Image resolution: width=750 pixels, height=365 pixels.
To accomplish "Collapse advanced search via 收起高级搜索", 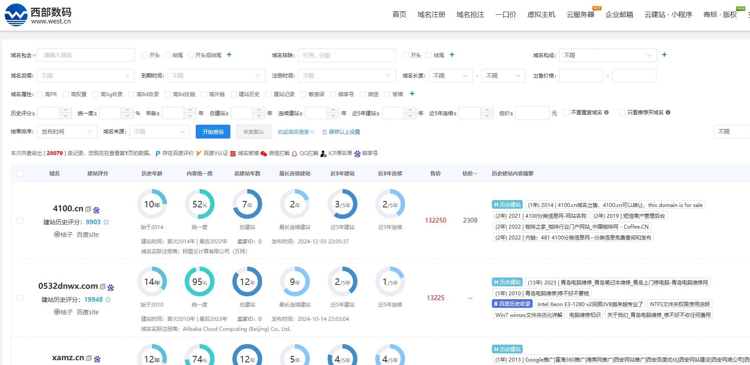I will pos(296,132).
